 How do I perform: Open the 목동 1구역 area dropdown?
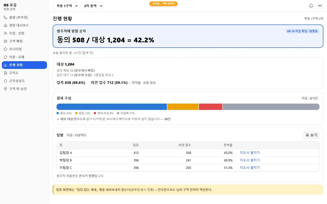[x=66, y=6]
